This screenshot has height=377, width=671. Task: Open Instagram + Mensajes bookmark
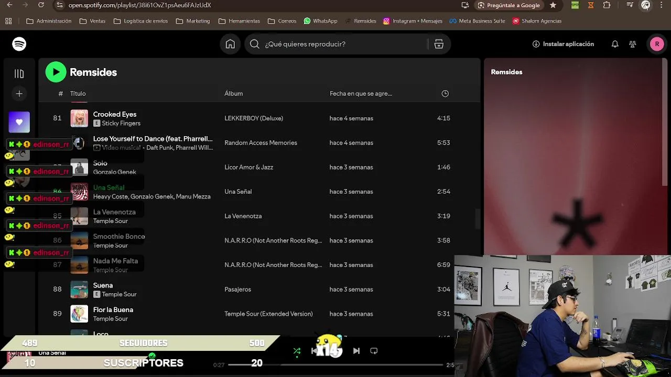(413, 21)
